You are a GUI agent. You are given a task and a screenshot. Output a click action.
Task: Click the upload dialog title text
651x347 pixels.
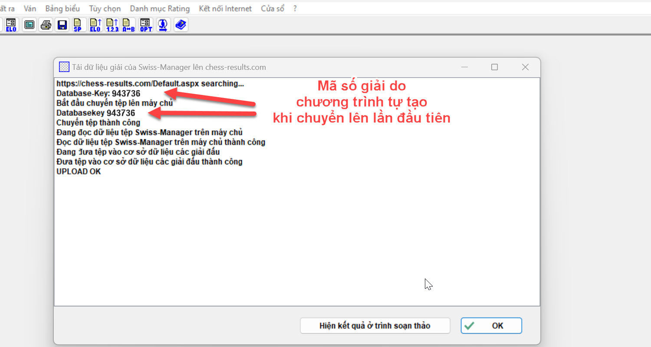169,67
